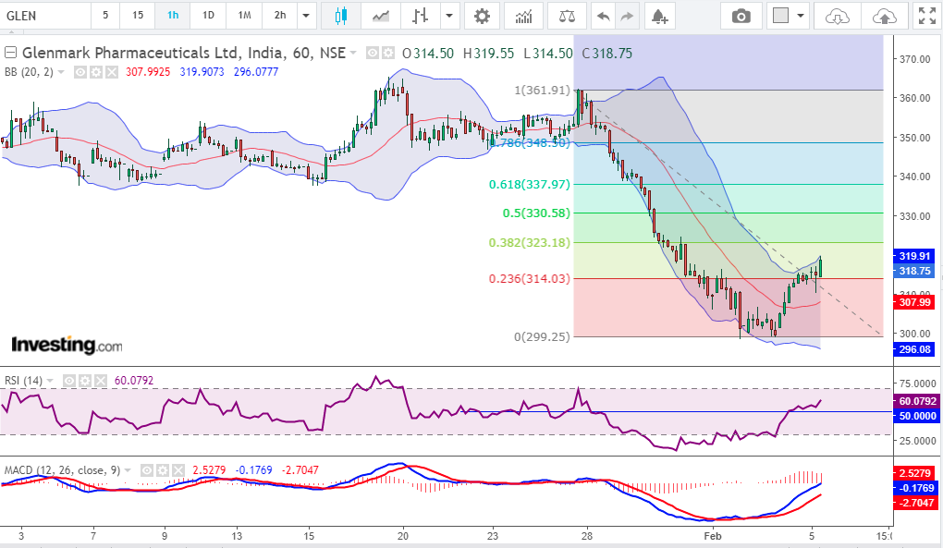Click Fibonacci 0.236(314.03) level label
The image size is (943, 548).
pos(529,279)
